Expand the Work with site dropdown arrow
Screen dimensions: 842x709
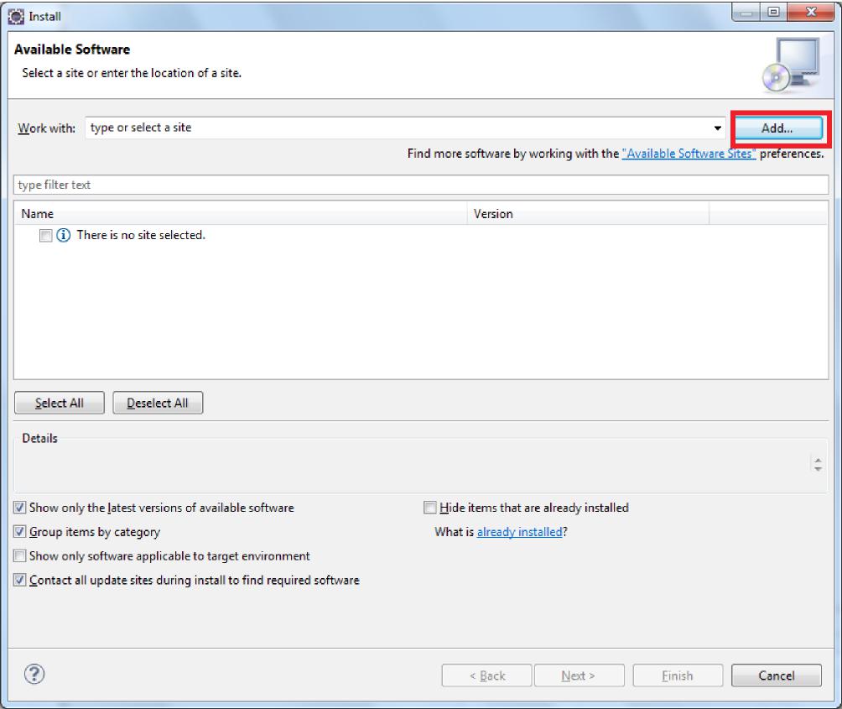(717, 128)
